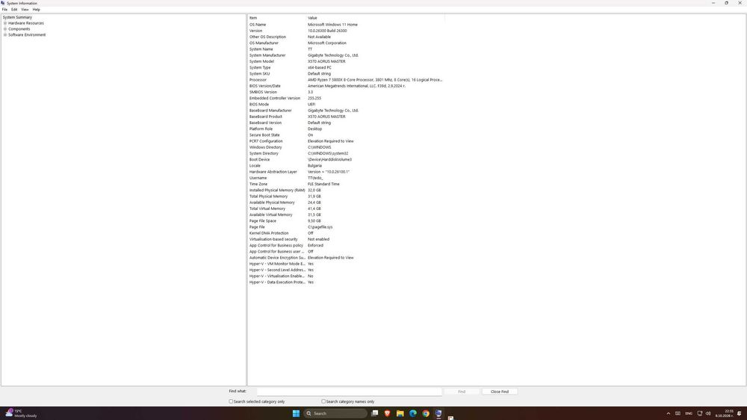Open the File menu

coord(4,10)
